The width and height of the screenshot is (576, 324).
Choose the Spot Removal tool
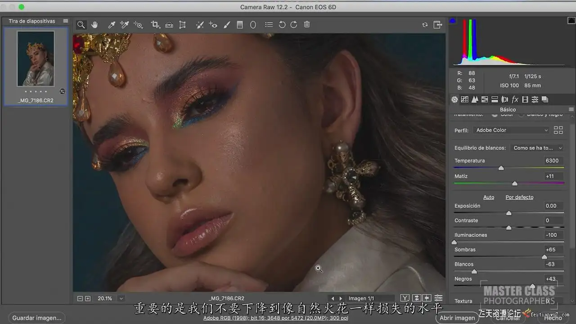200,25
